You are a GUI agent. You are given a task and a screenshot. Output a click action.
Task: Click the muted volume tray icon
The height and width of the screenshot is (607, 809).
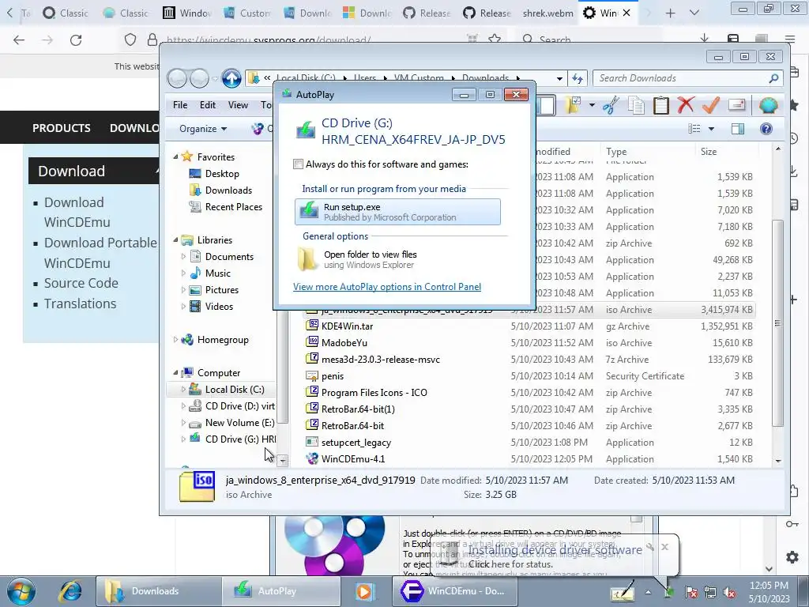(729, 593)
